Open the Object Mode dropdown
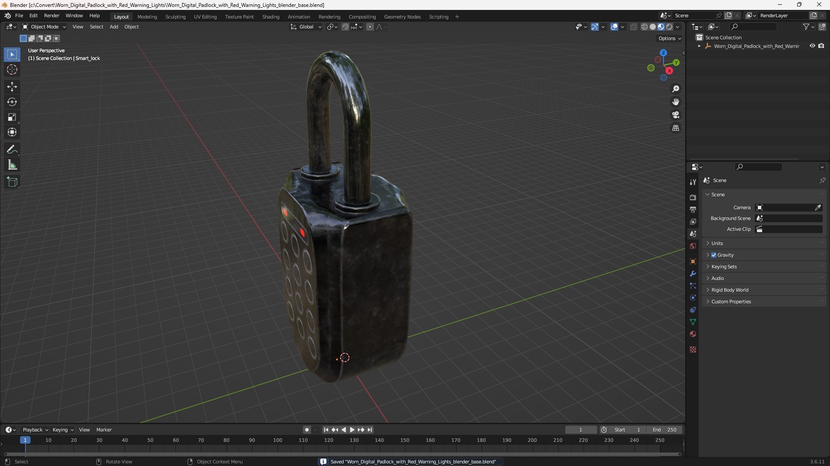 click(45, 27)
